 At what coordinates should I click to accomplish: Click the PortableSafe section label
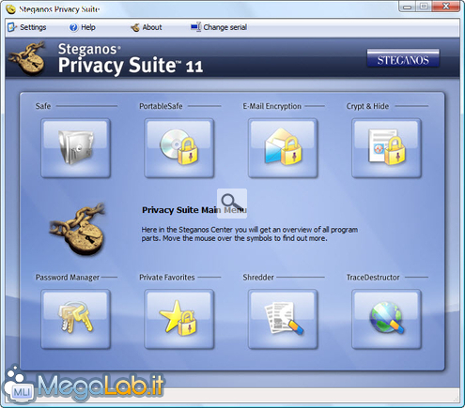pyautogui.click(x=161, y=106)
